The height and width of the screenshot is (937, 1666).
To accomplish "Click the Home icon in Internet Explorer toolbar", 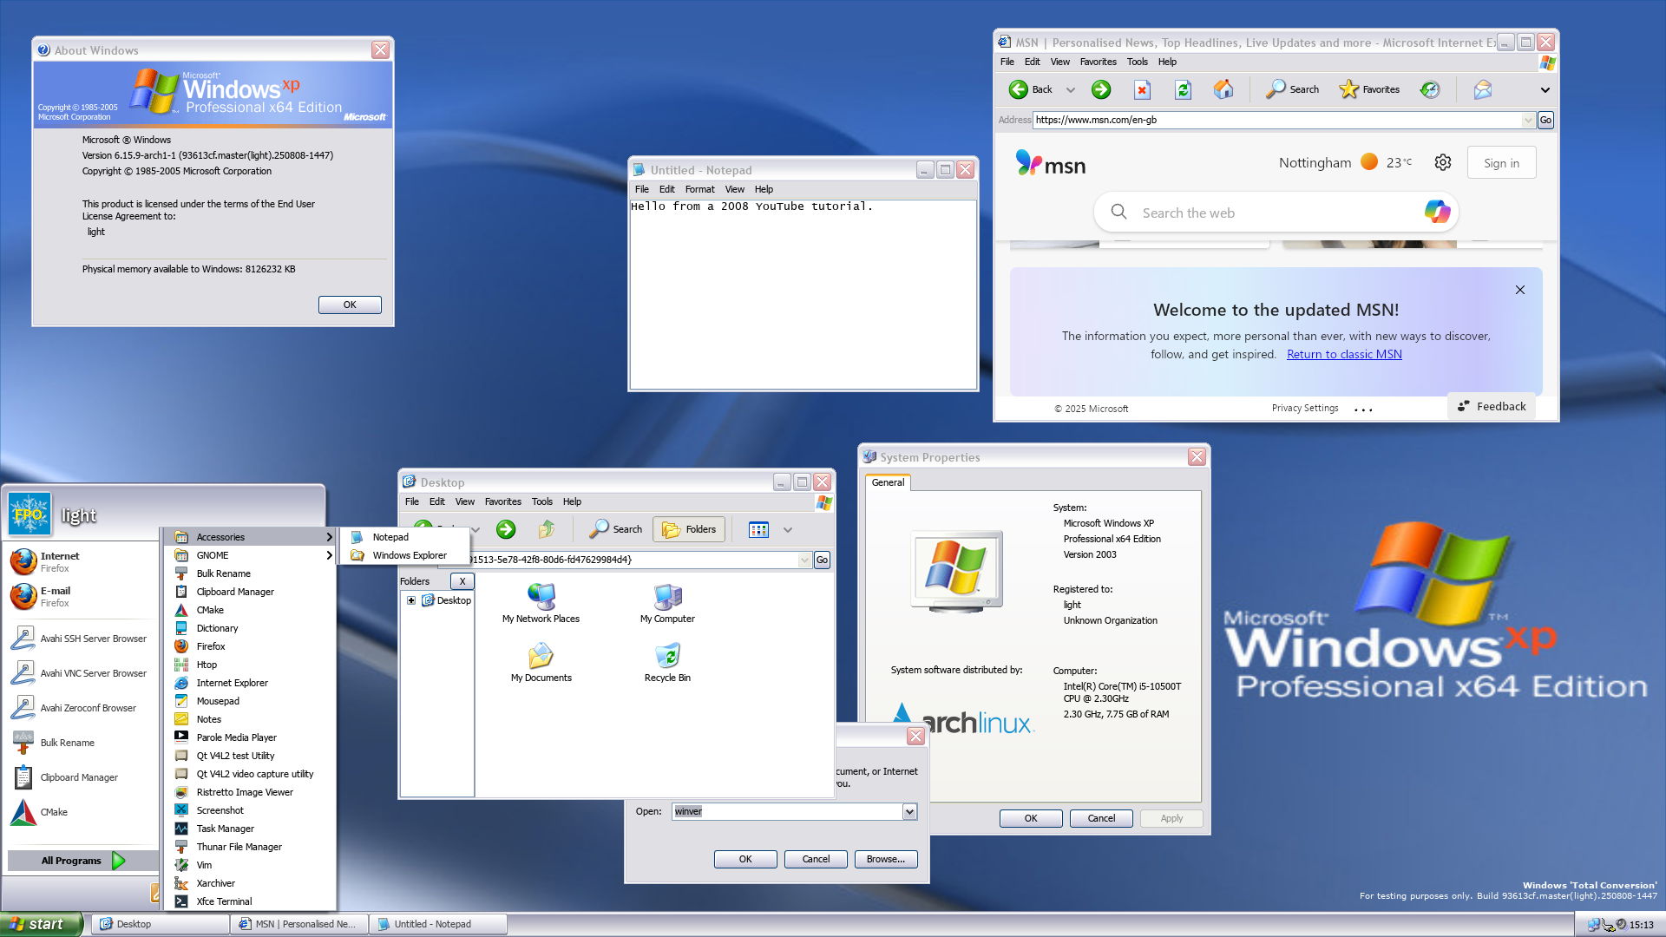I will 1223,89.
